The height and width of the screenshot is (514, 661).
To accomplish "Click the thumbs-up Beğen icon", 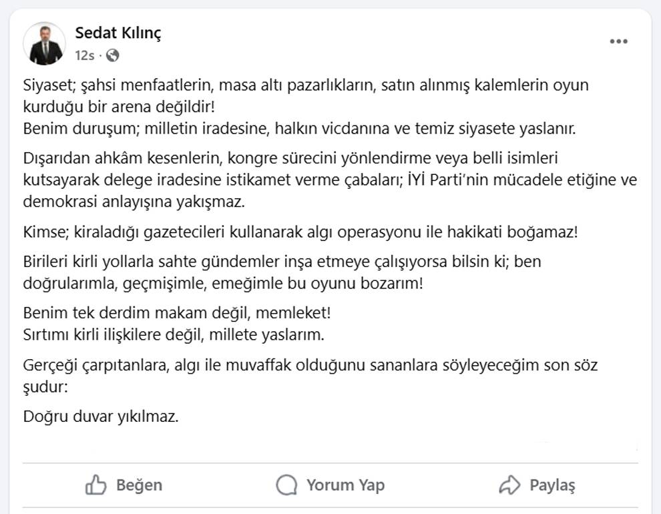I will point(95,485).
